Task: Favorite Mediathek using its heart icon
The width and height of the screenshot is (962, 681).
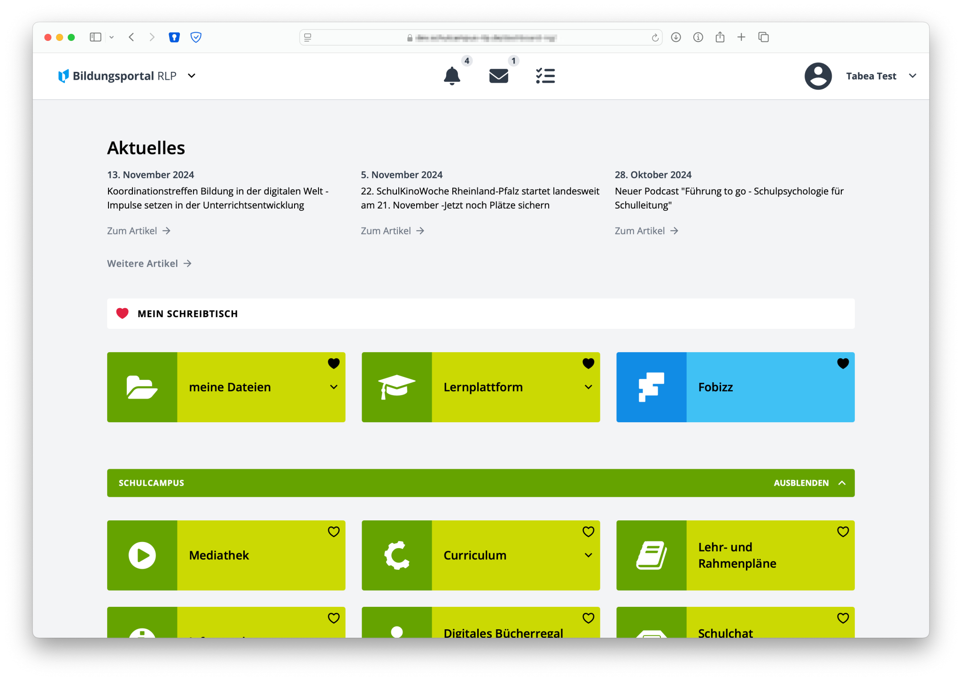Action: pos(334,532)
